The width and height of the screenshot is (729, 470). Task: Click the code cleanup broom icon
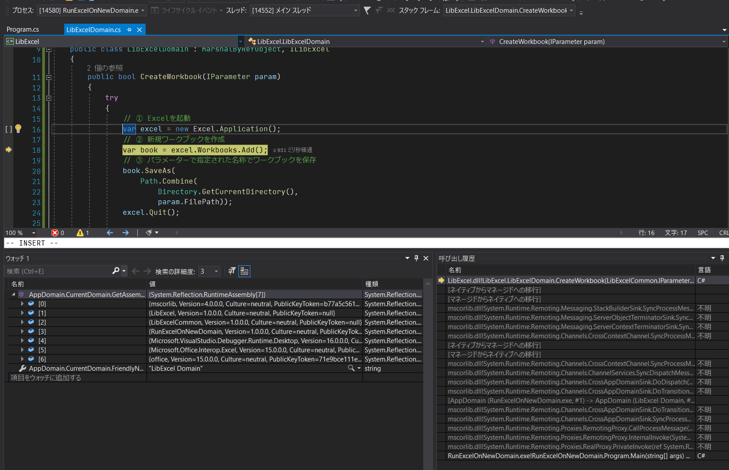tap(149, 233)
